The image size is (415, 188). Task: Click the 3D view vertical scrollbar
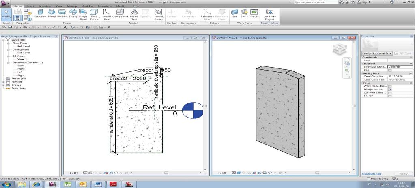pos(354,106)
